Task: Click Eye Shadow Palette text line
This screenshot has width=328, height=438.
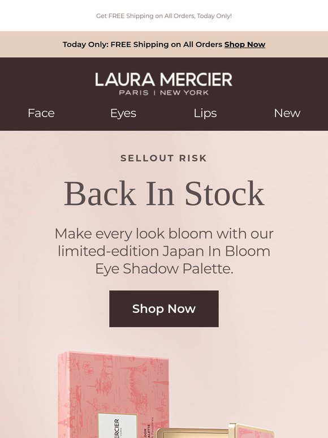Action: point(164,269)
